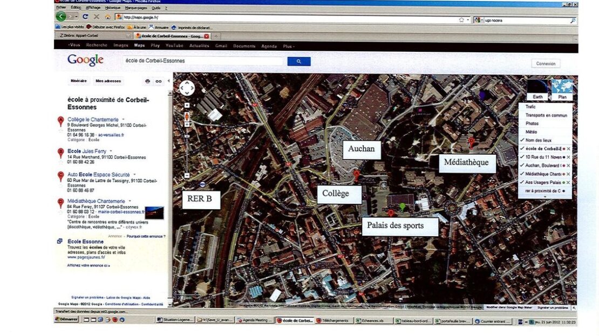Open the Médiathèque Chantemerle photo thumbnail
The image size is (599, 336).
(154, 212)
